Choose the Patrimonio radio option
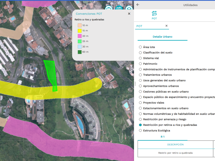The width and height of the screenshot is (215, 161). click(x=140, y=64)
